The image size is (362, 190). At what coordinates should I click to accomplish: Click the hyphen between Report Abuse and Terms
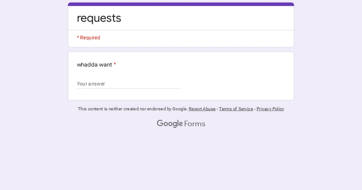pyautogui.click(x=217, y=109)
